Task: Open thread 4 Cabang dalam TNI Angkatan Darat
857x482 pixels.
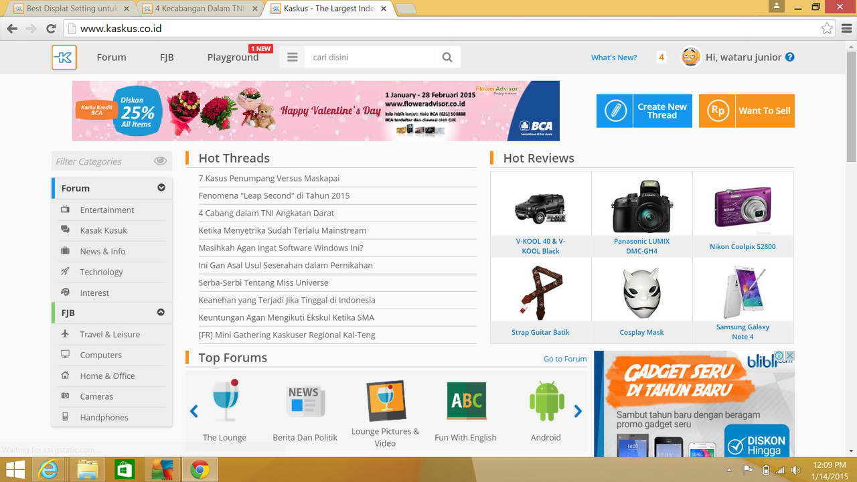Action: coord(266,213)
